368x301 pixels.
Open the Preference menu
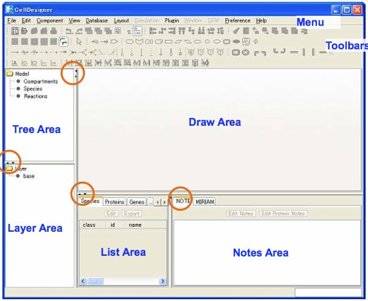tap(237, 20)
